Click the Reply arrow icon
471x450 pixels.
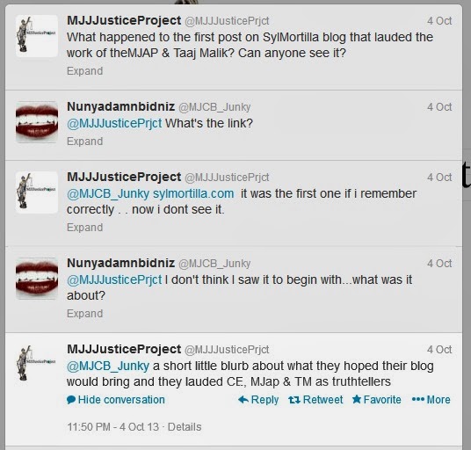(x=243, y=400)
